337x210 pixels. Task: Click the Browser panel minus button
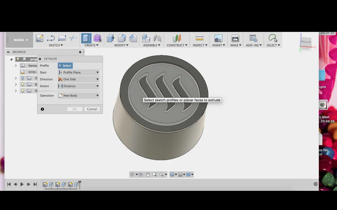pos(80,52)
